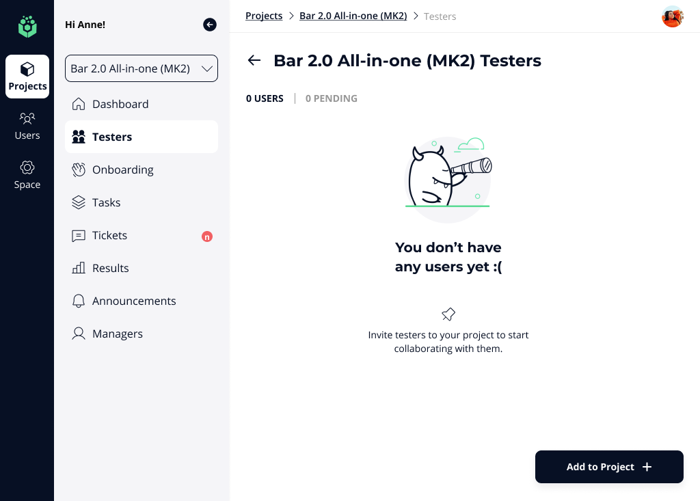Open the Tickets page
700x501 pixels.
point(109,235)
